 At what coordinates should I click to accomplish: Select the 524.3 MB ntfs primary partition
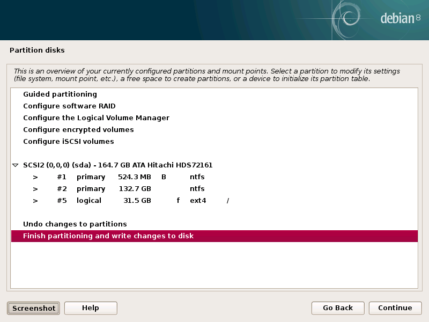(134, 177)
